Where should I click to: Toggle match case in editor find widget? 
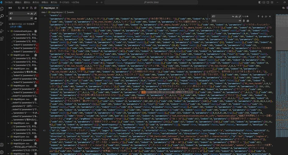tap(233, 17)
